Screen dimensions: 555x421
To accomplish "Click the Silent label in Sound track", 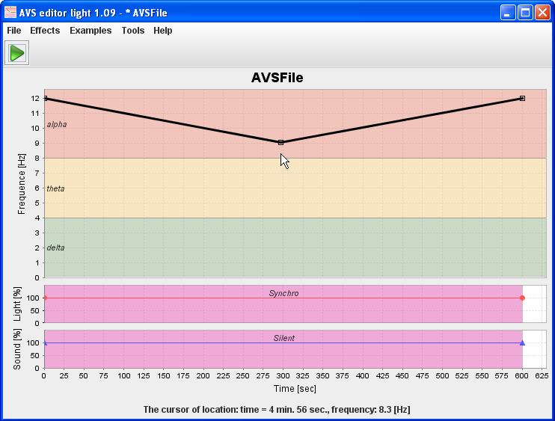I will 283,338.
